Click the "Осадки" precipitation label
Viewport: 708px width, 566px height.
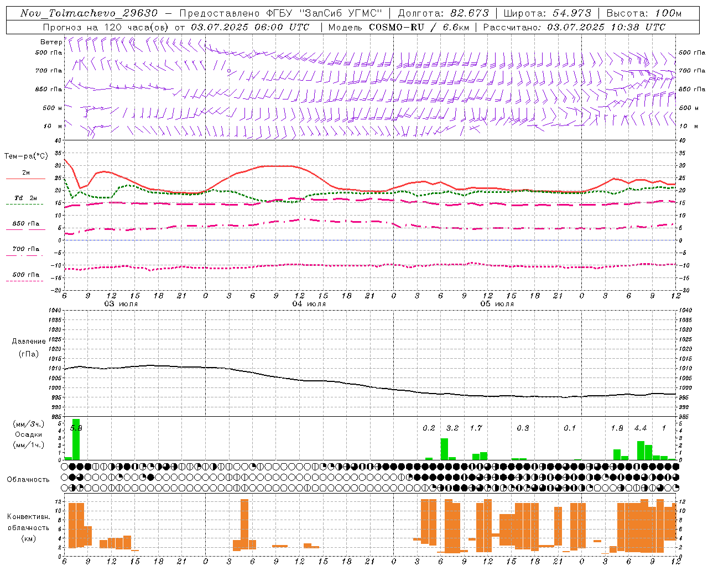tap(29, 434)
